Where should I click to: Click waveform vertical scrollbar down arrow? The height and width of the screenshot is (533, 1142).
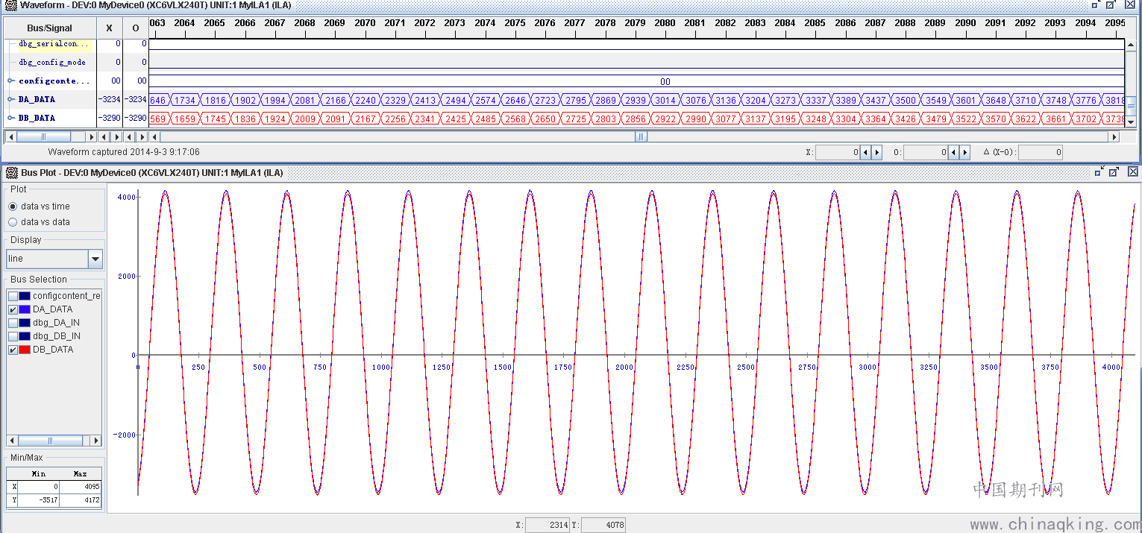point(1131,122)
